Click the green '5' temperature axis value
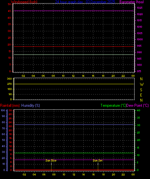 coord(138,163)
